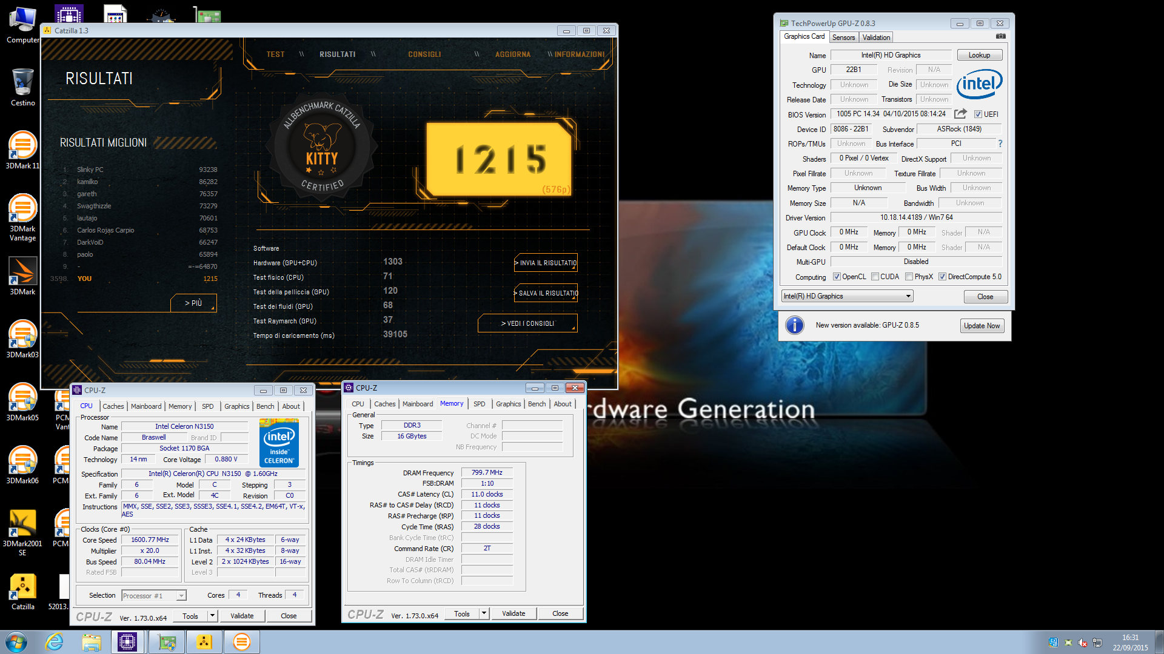Open the Processor #1 selection dropdown
Viewport: 1164px width, 654px height.
click(x=153, y=596)
